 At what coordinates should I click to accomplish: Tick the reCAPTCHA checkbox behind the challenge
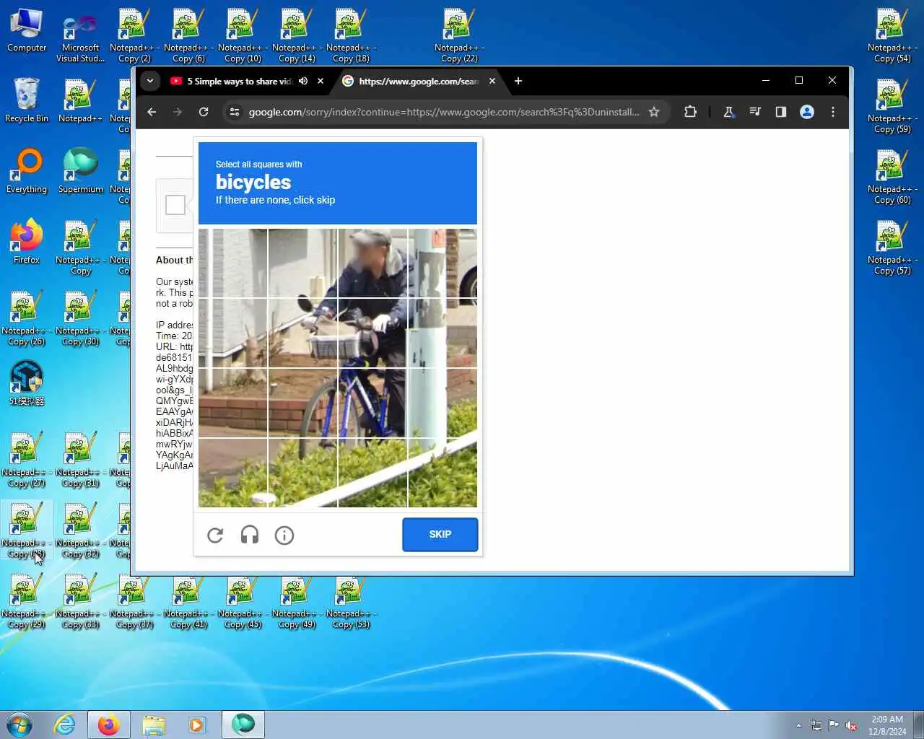(x=175, y=205)
